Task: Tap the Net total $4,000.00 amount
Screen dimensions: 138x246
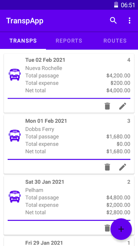Action: [118, 90]
